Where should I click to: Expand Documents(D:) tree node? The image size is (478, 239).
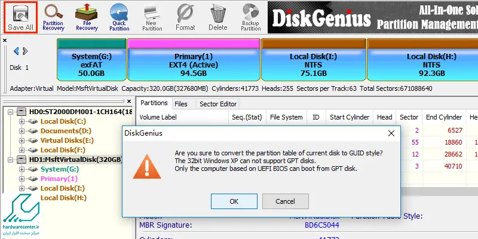pyautogui.click(x=22, y=131)
